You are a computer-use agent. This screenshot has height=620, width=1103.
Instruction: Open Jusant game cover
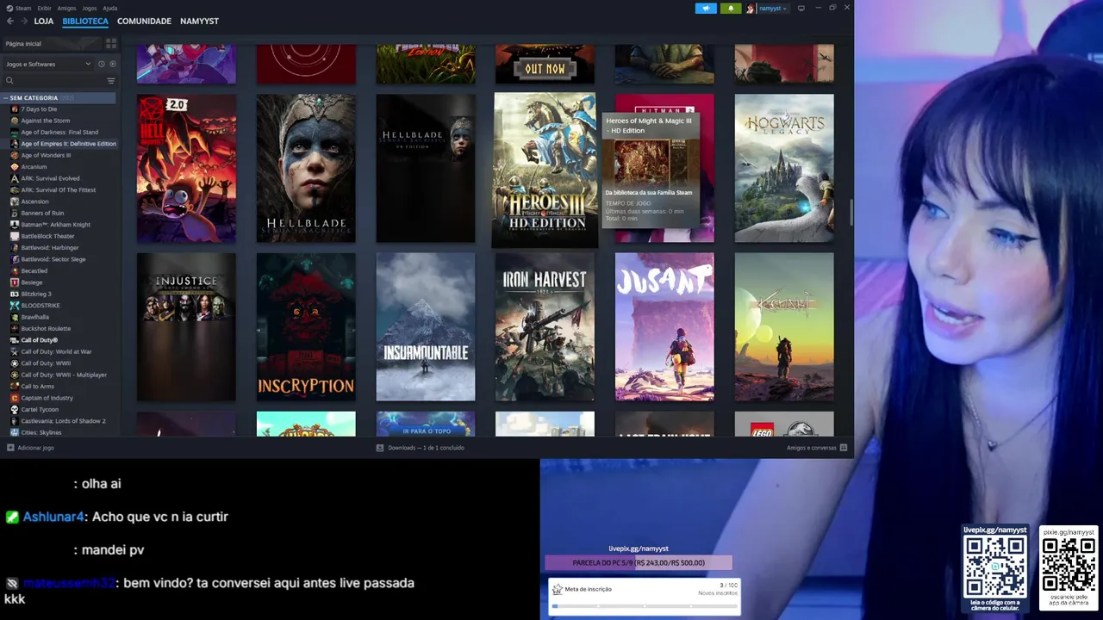click(664, 326)
